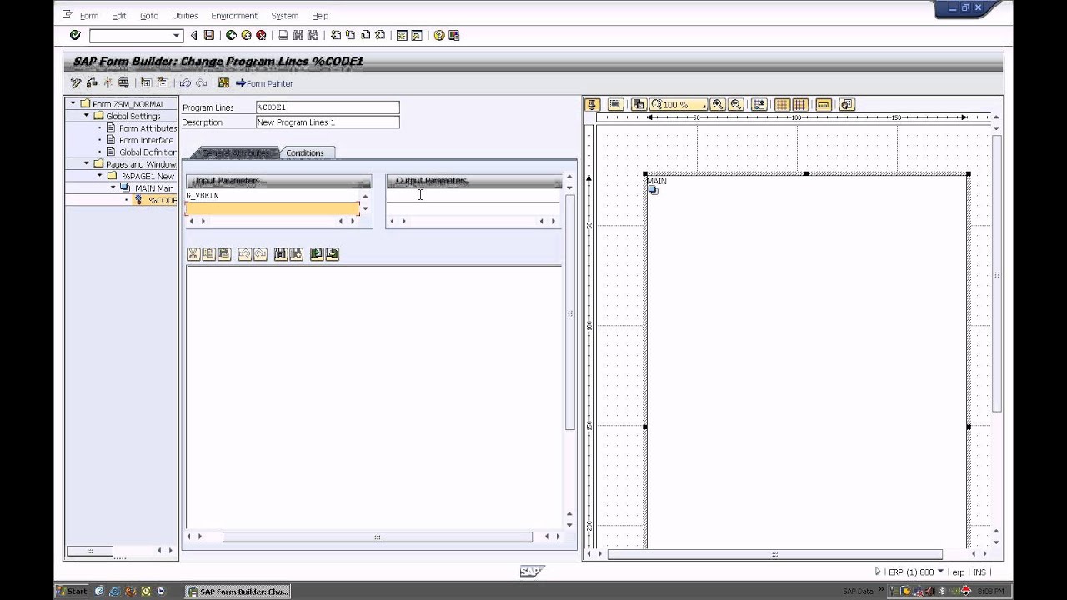Collapse the MAIN Main Window tree node

(x=113, y=187)
